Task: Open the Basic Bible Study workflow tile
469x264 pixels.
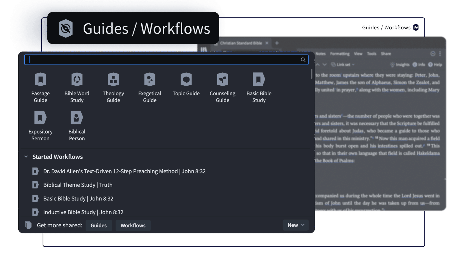Action: pos(259,88)
